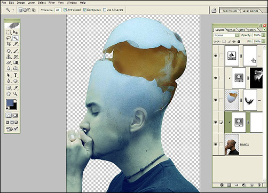Select the Move tool
This screenshot has width=268, height=193.
[15, 33]
